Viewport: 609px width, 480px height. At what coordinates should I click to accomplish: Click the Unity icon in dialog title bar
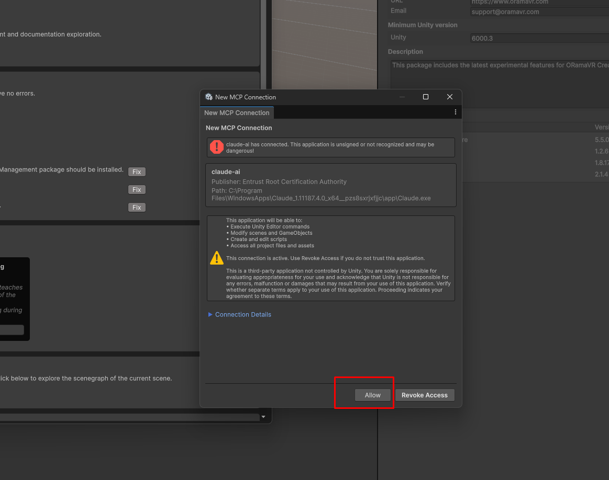[x=209, y=97]
